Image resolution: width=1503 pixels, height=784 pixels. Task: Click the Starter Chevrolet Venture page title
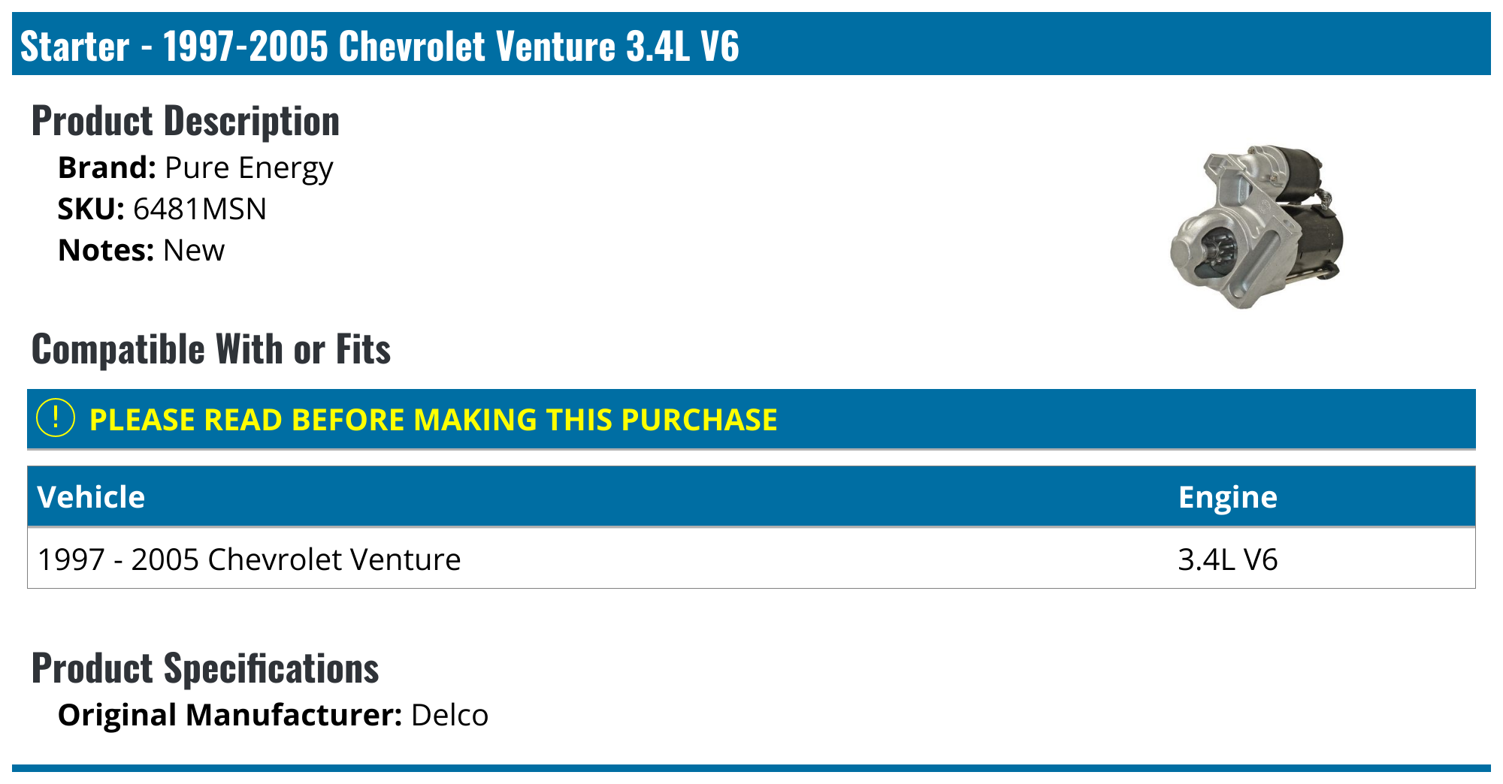click(380, 46)
